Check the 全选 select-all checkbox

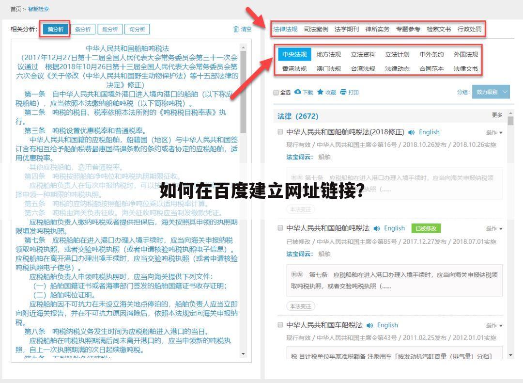(x=276, y=93)
